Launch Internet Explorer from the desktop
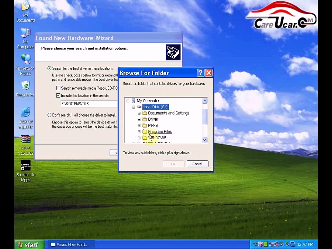332x249 pixels. (x=26, y=118)
